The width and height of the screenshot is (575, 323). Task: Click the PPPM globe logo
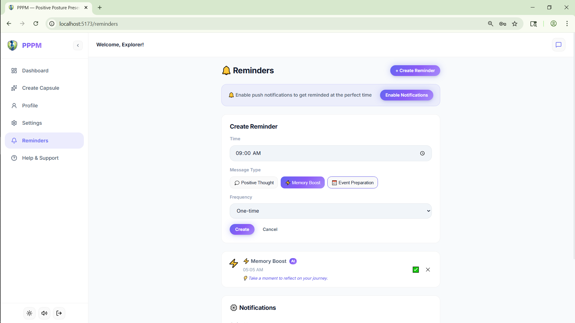click(x=12, y=45)
